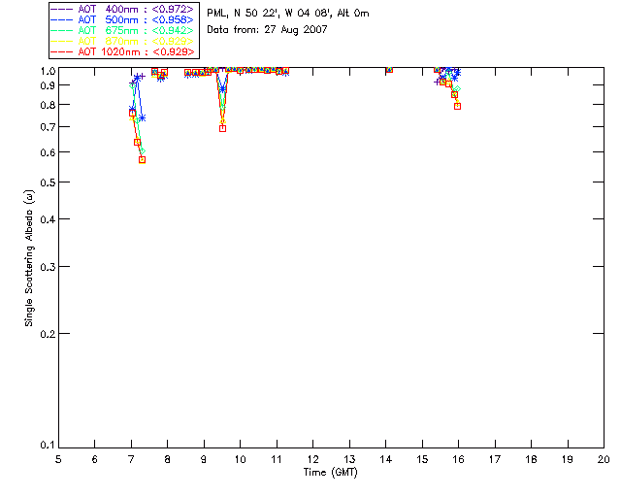Click the isolated data marker just after 14 GMT
This screenshot has height=497, width=621.
coord(389,69)
